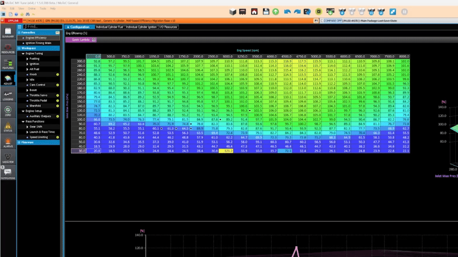458x257 pixels.
Task: Click the greyed-out Pause button icon
Action: (404, 12)
